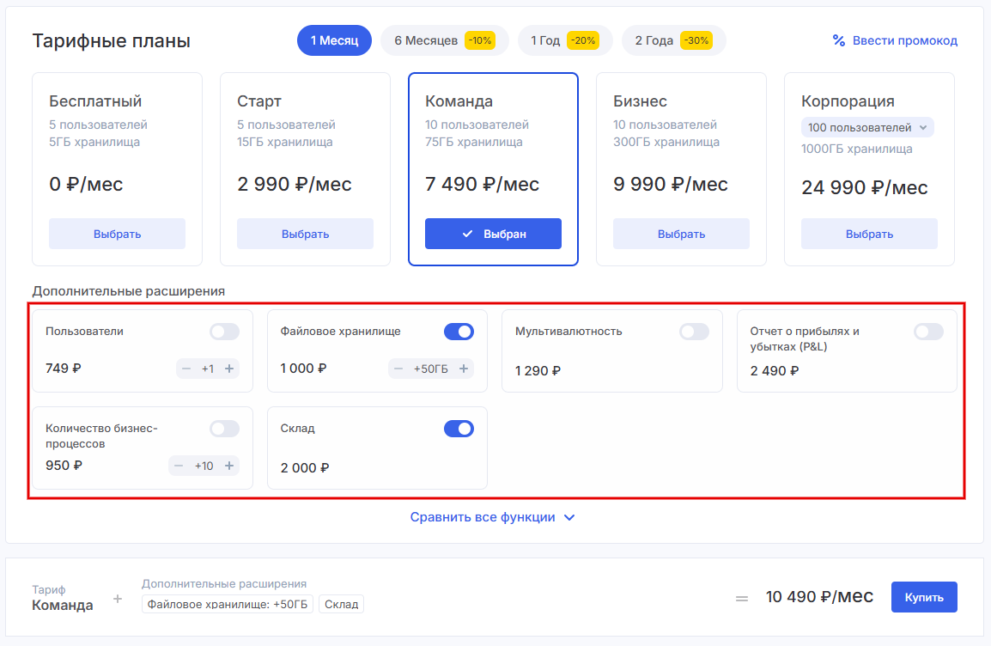
Task: Click the Купить button
Action: point(924,597)
